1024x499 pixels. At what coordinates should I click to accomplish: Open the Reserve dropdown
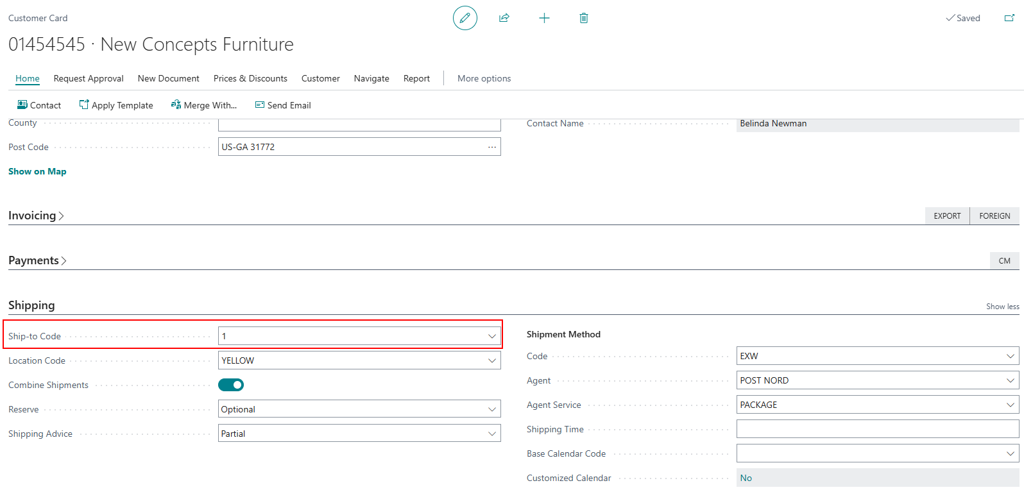[492, 409]
